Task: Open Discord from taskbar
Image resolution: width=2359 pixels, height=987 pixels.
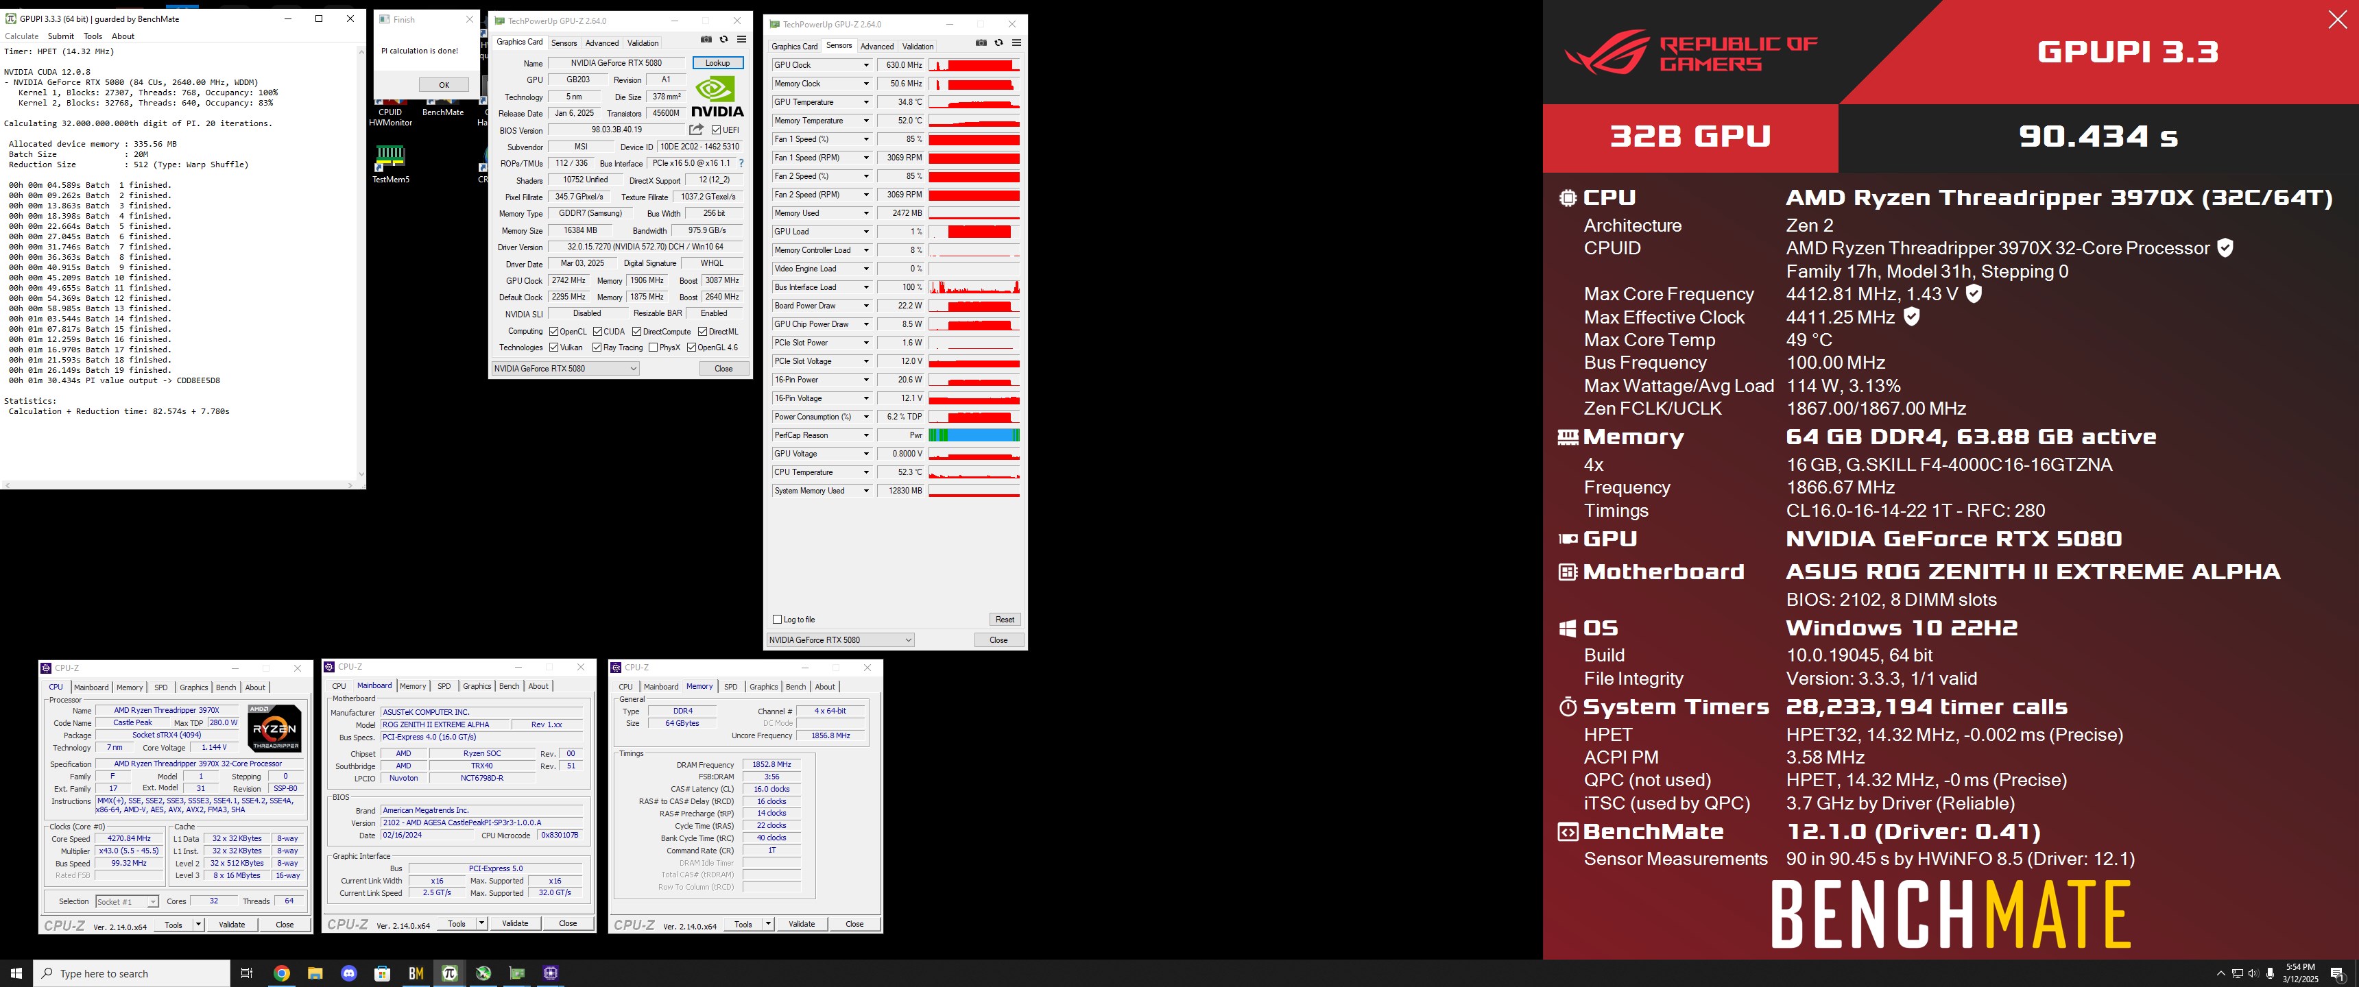Action: click(x=349, y=973)
